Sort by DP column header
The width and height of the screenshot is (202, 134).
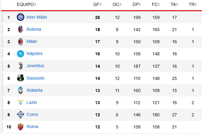click(x=136, y=4)
